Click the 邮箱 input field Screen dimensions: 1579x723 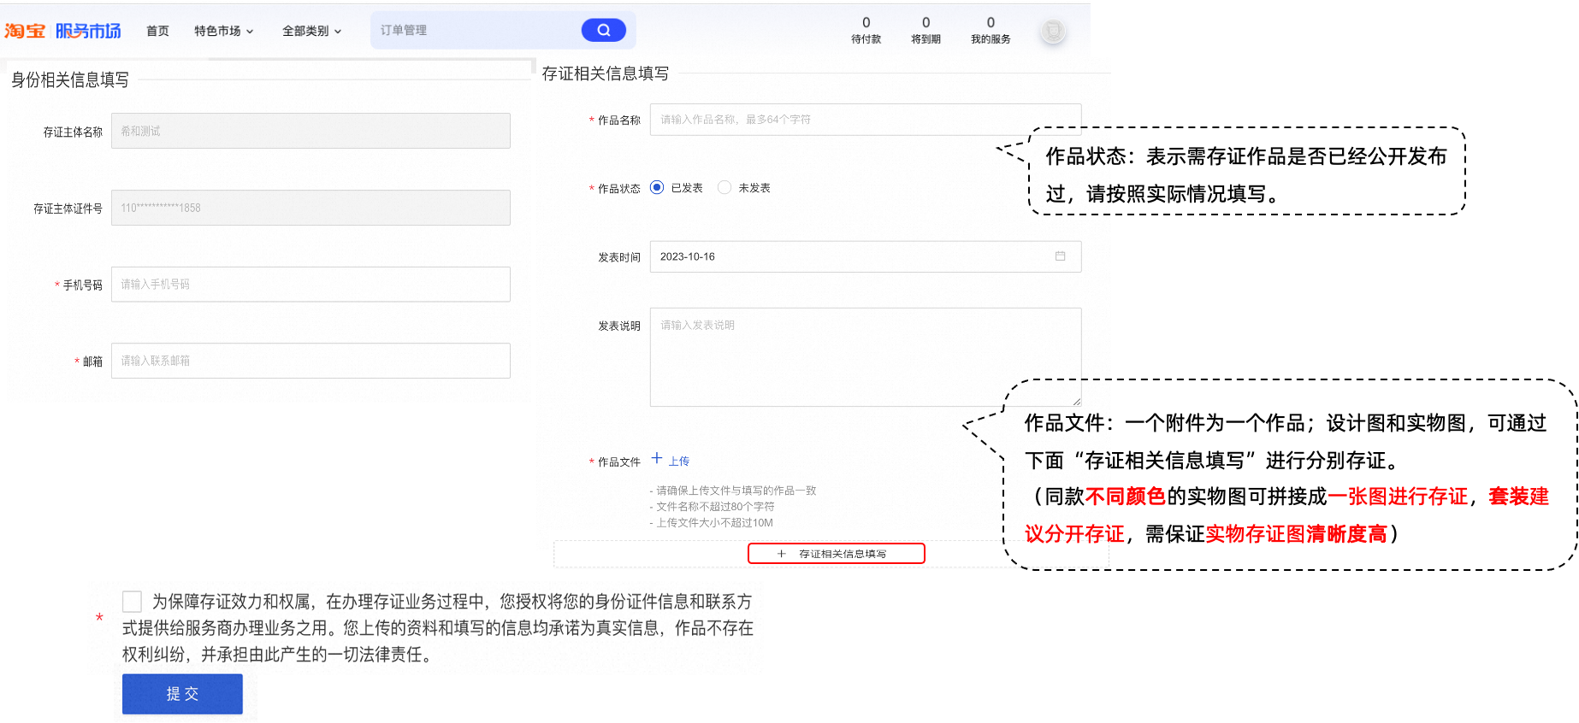310,361
